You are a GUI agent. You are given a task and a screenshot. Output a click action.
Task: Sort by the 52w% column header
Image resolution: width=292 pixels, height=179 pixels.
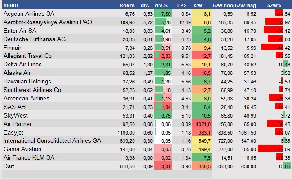click(x=274, y=5)
